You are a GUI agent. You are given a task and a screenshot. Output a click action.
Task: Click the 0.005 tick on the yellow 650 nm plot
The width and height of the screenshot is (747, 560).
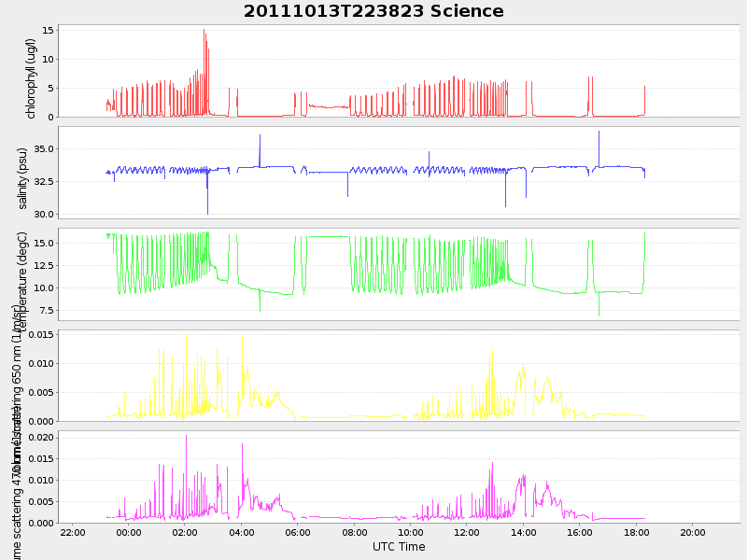[x=41, y=392]
